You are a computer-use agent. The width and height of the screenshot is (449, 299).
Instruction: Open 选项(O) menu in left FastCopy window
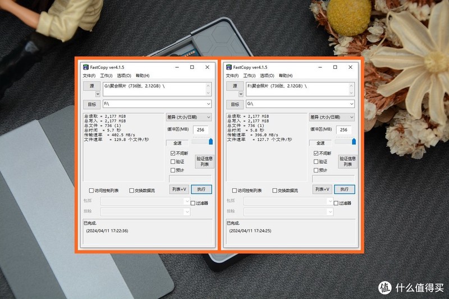tap(124, 76)
